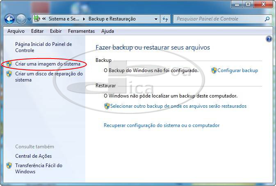This screenshot has width=276, height=186.
Task: Click the Back navigation arrow button
Action: pyautogui.click(x=9, y=19)
